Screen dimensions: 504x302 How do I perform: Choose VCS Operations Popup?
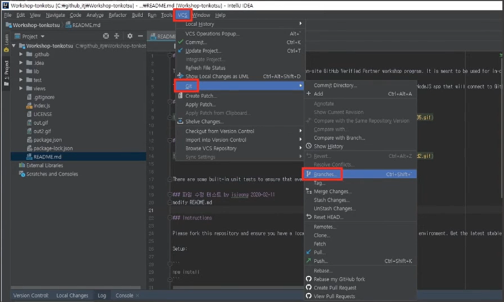pos(240,34)
